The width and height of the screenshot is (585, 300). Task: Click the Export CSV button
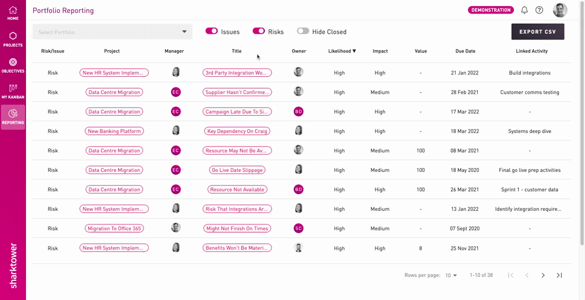point(538,32)
